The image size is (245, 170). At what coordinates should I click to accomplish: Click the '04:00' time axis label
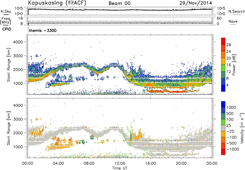tap(58, 164)
